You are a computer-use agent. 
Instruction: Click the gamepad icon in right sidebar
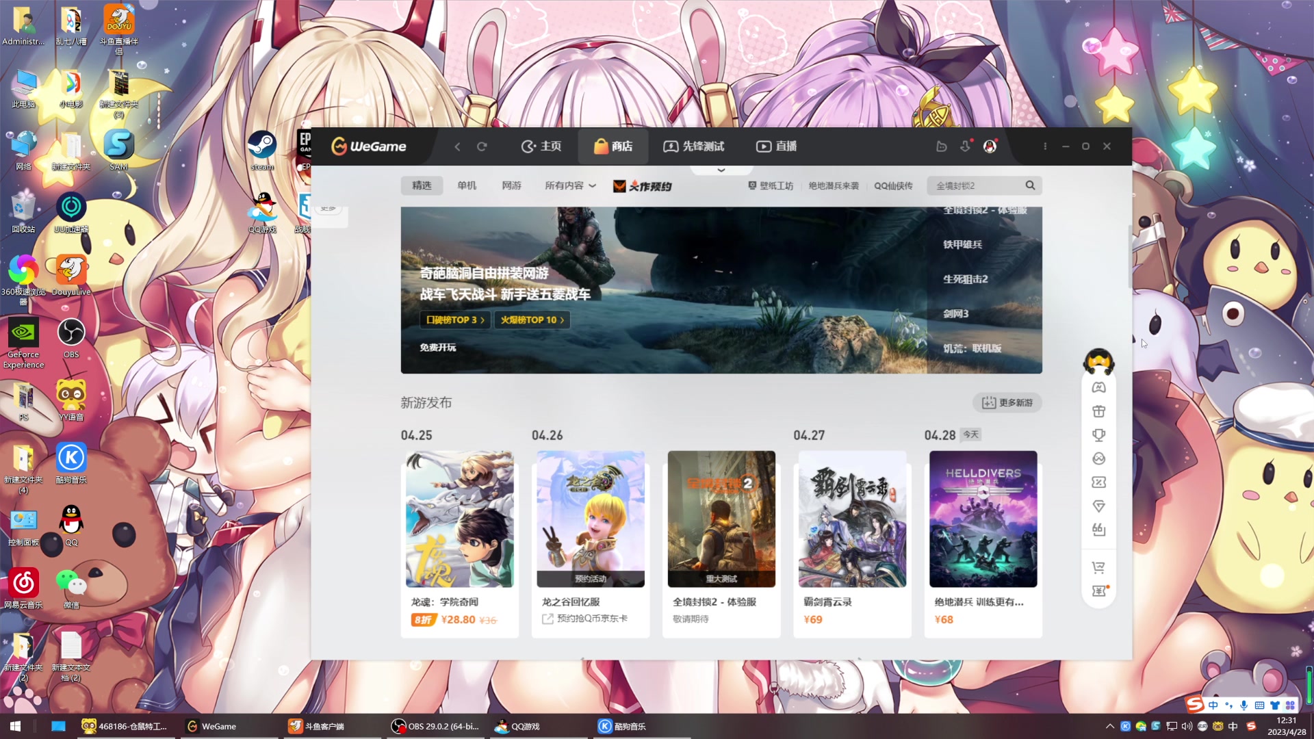pyautogui.click(x=1098, y=387)
